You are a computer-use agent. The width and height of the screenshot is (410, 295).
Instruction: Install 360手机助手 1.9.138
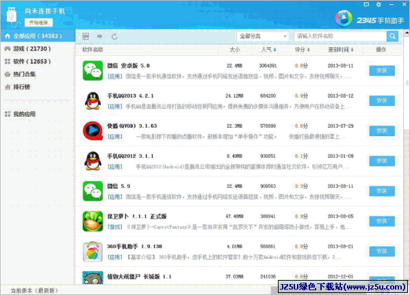pos(382,251)
